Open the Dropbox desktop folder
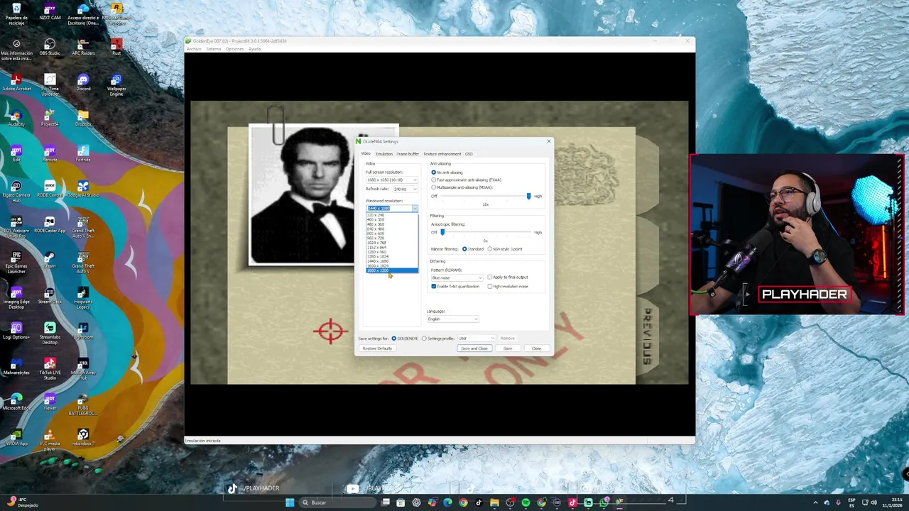The image size is (909, 511). (x=83, y=118)
